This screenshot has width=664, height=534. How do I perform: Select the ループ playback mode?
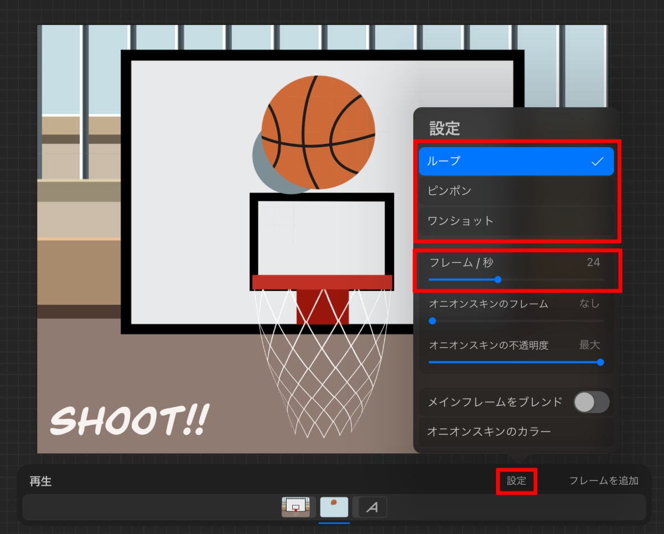coord(516,162)
